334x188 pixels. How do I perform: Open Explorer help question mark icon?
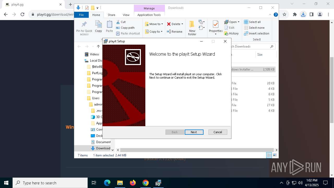276,15
